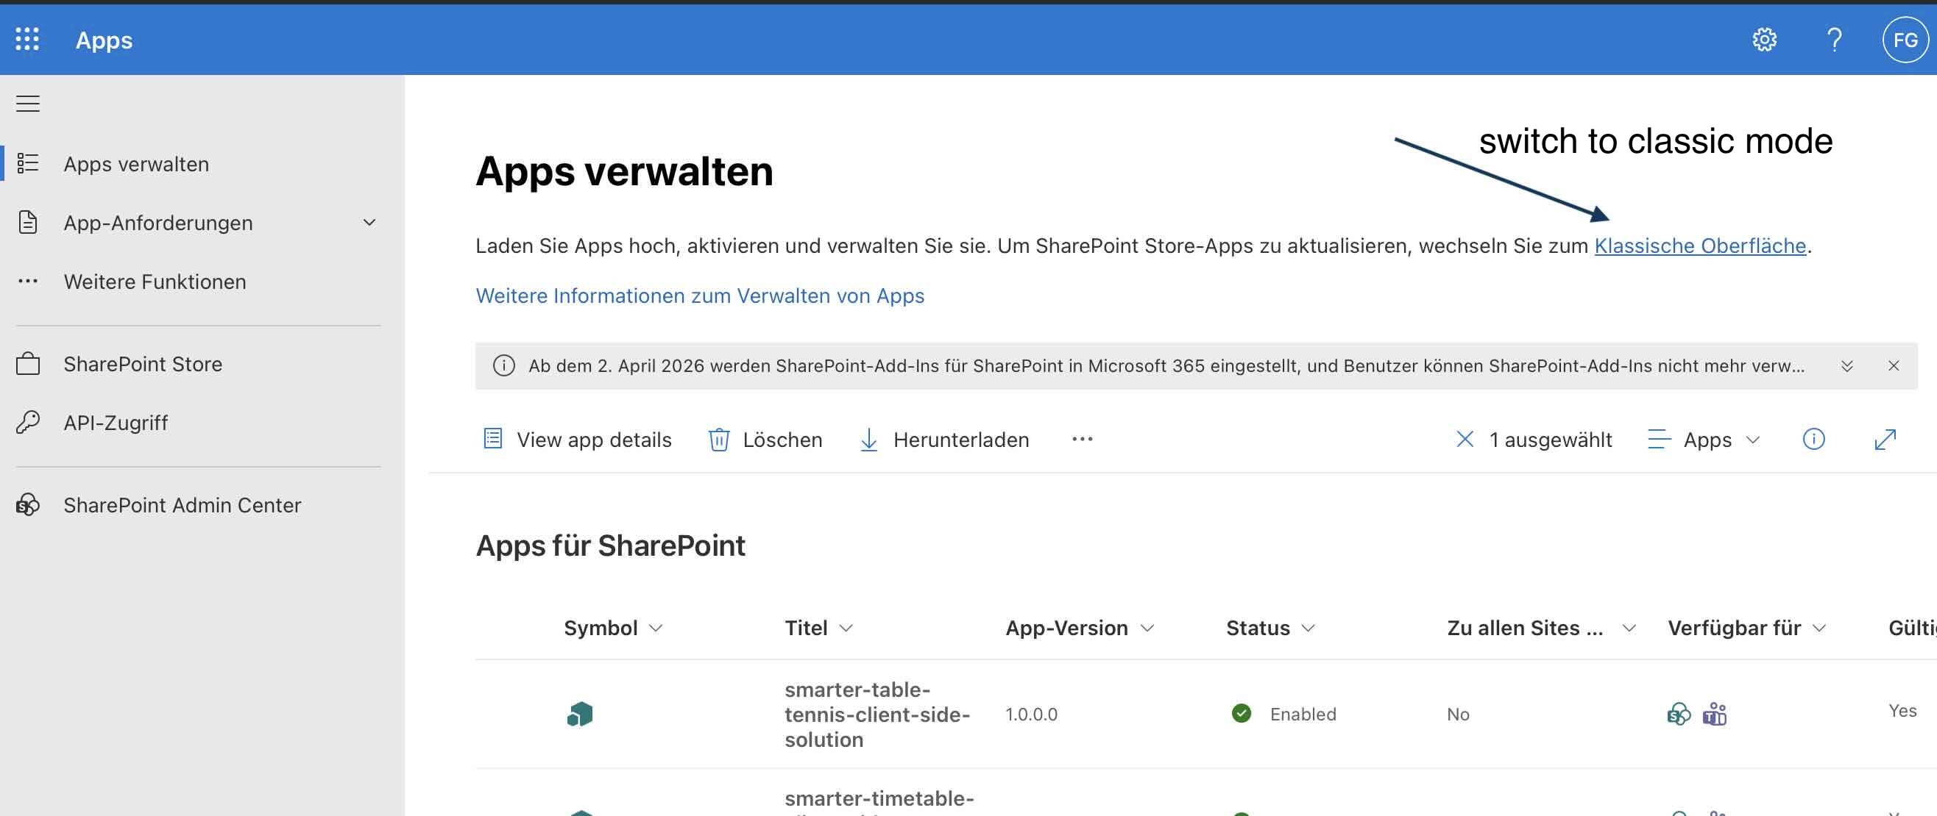1937x816 pixels.
Task: Clear selection via X beside 1 ausgewählt
Action: (x=1465, y=440)
